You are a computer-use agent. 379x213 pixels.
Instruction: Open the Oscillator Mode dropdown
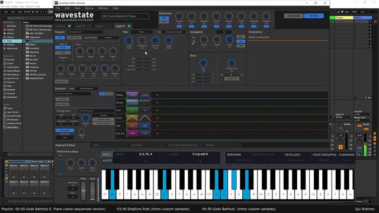click(86, 89)
